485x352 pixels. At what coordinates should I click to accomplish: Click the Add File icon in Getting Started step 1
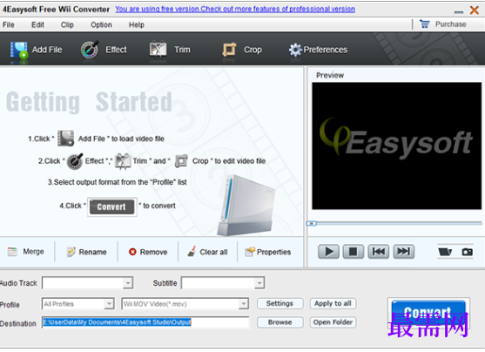[65, 138]
